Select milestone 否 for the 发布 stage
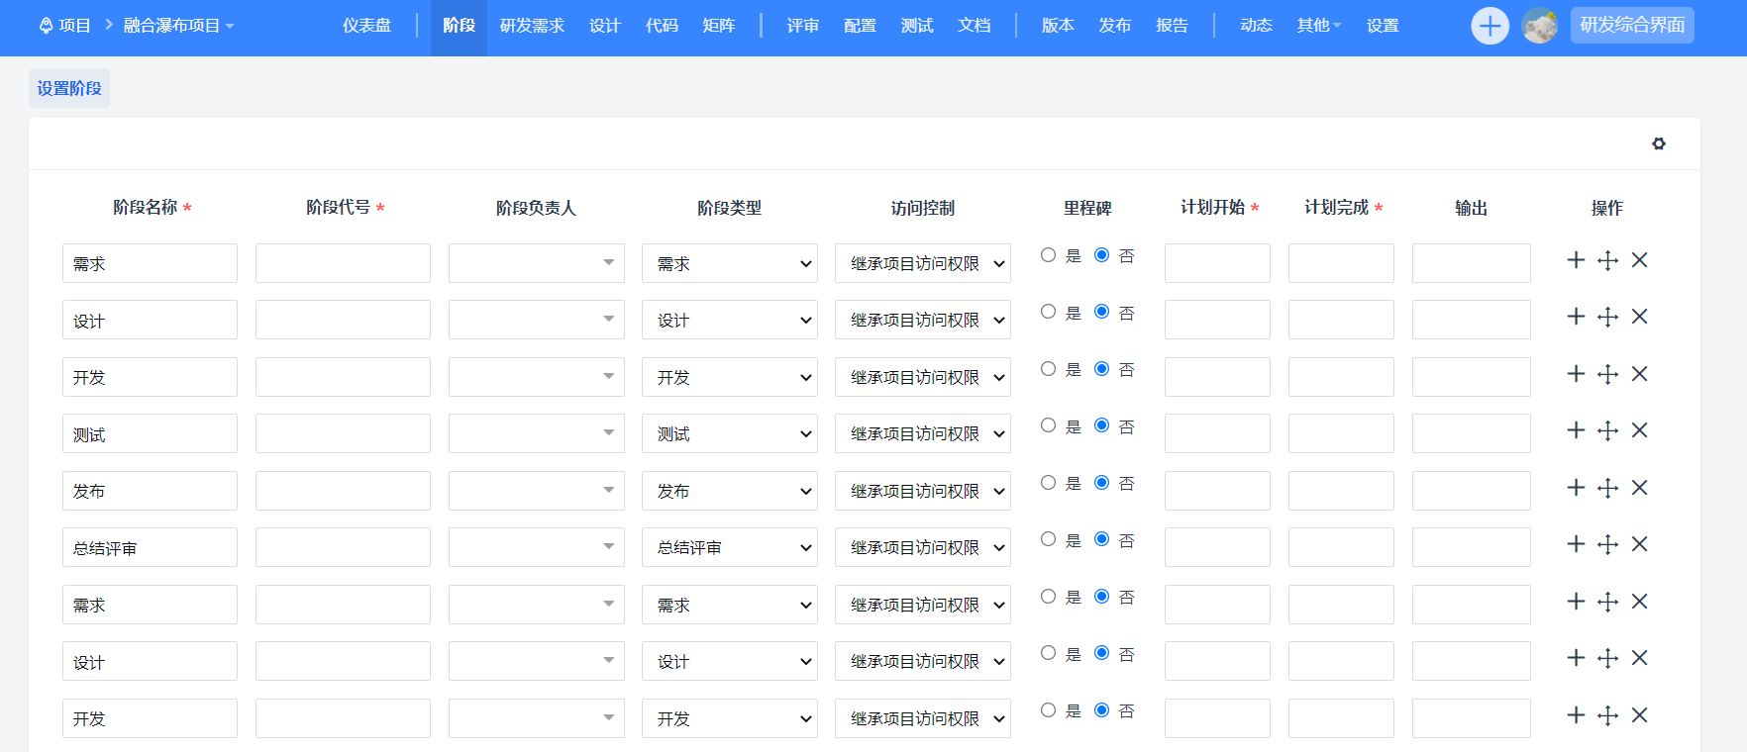Viewport: 1747px width, 752px height. 1101,483
